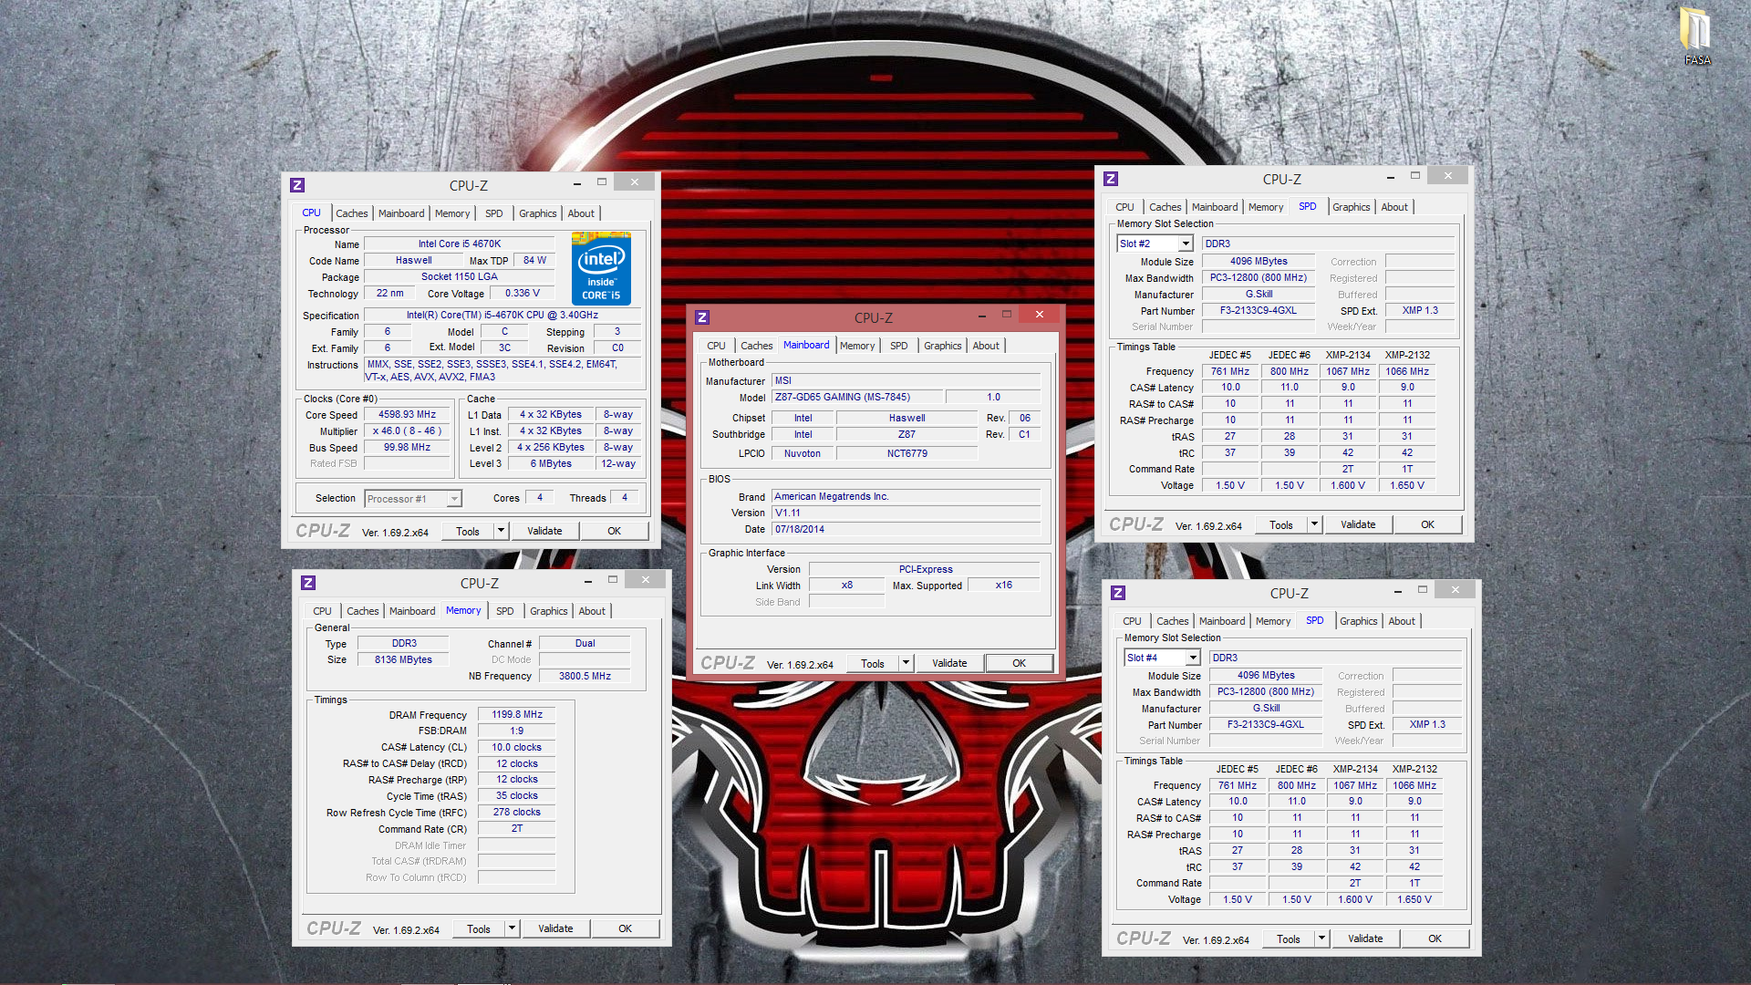Open CPU tab in Mainboard window
1751x985 pixels.
716,346
